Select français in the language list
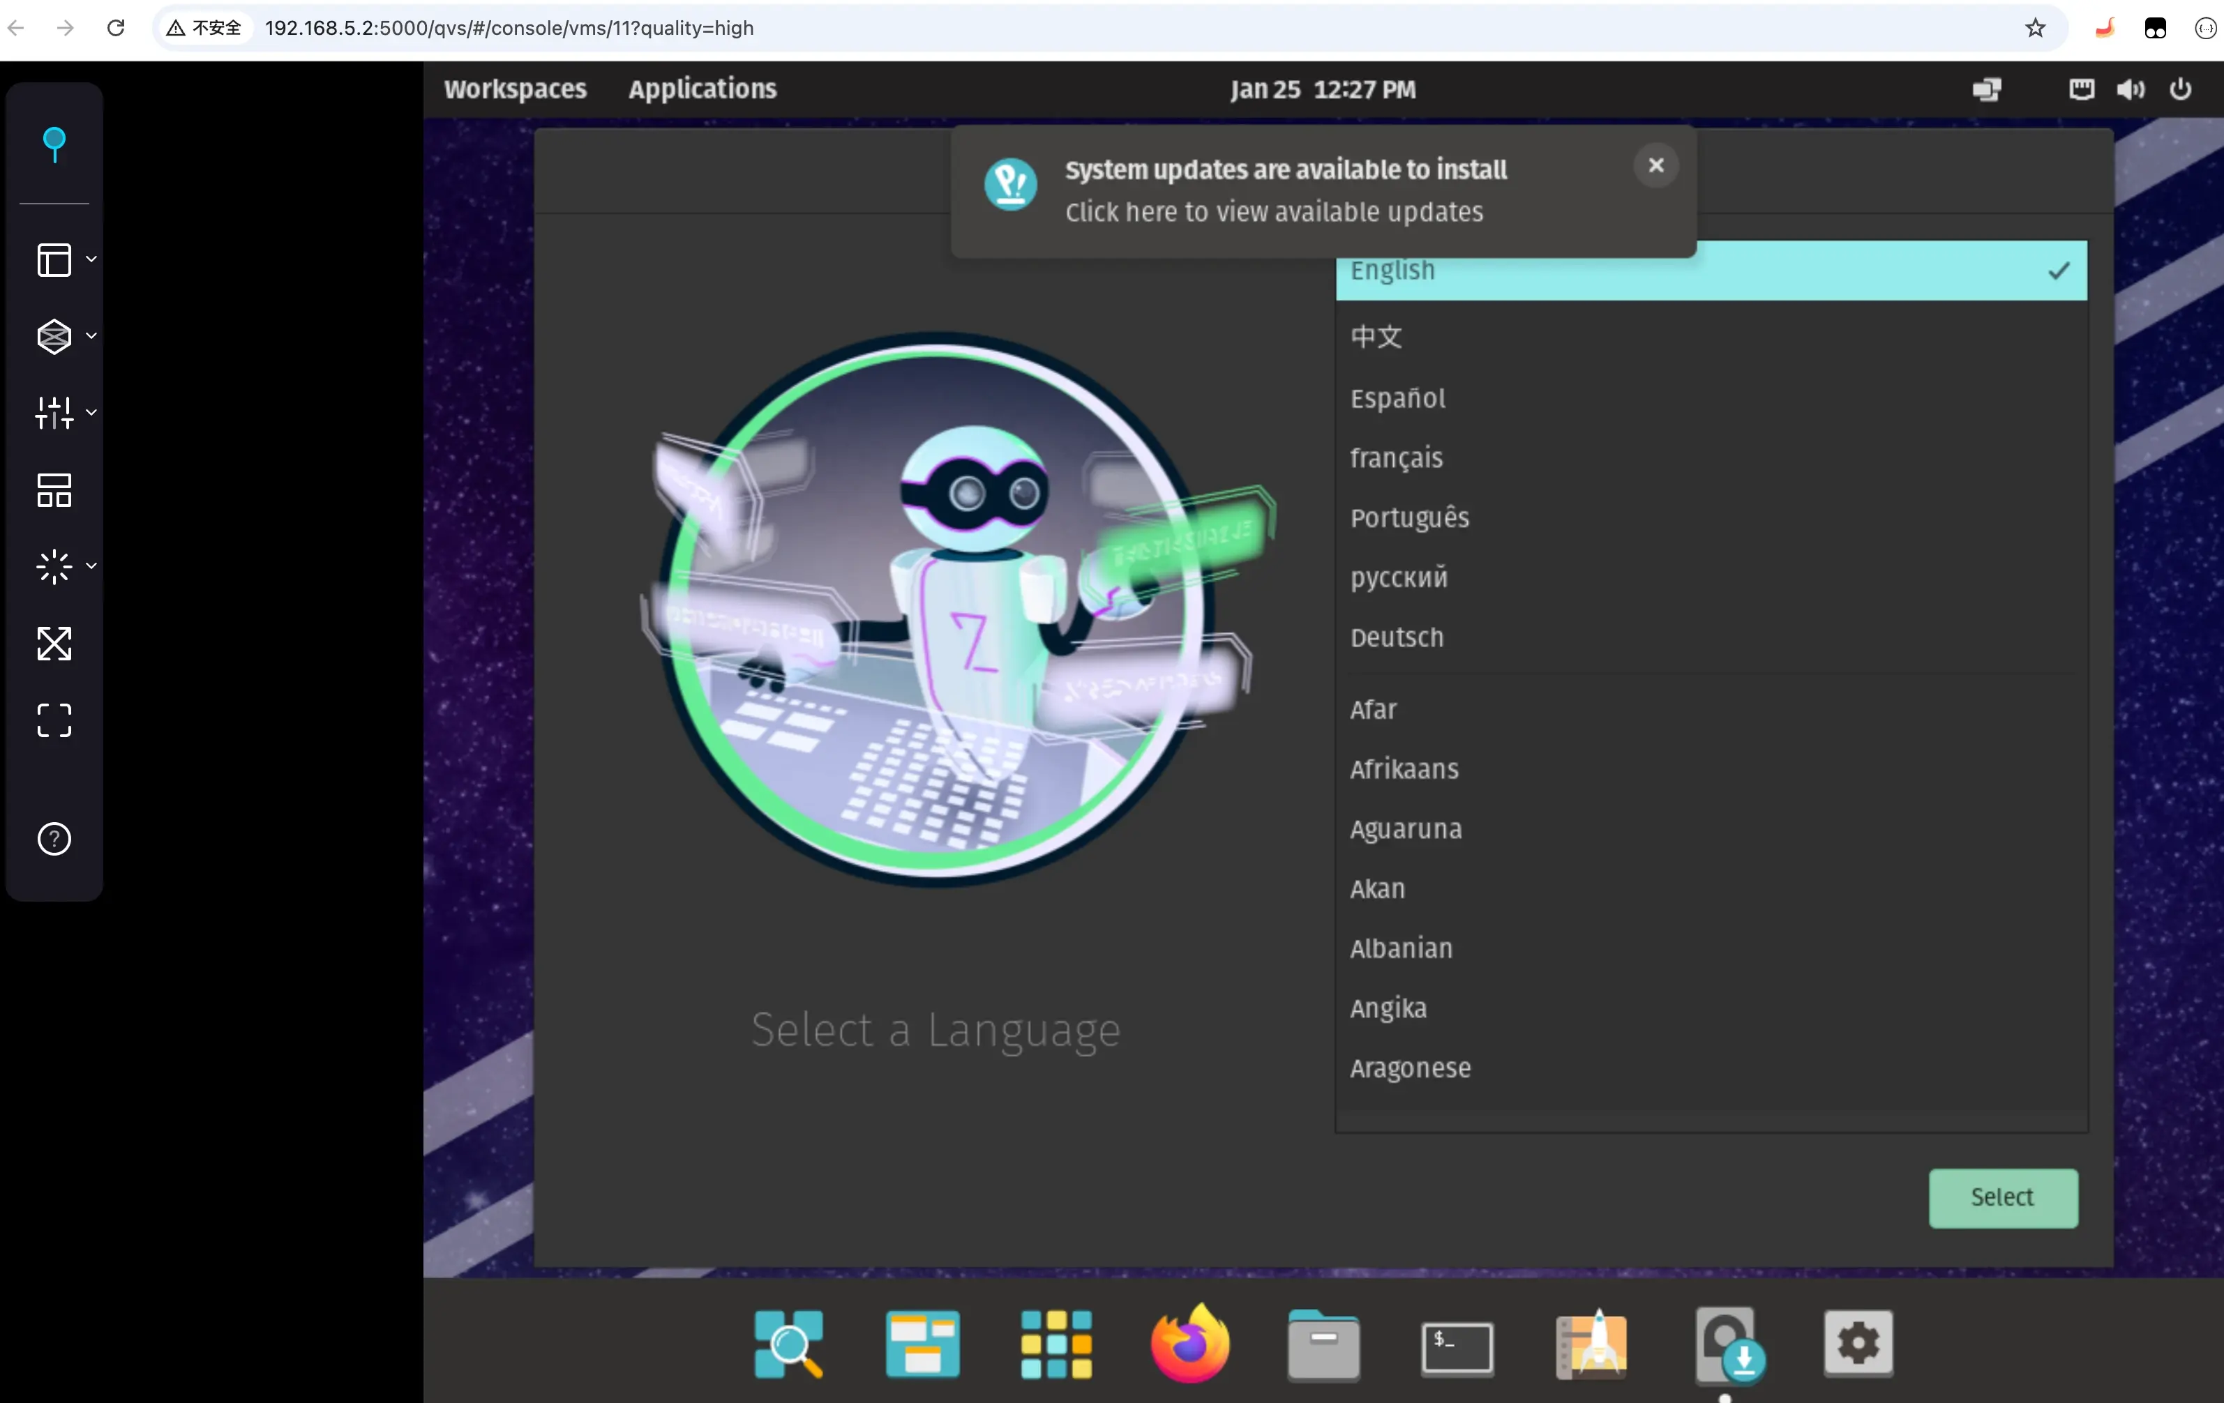The width and height of the screenshot is (2224, 1403). point(1711,458)
